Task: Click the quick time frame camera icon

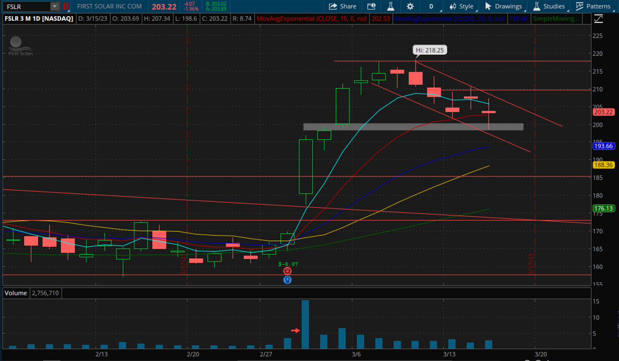Action: coord(371,6)
